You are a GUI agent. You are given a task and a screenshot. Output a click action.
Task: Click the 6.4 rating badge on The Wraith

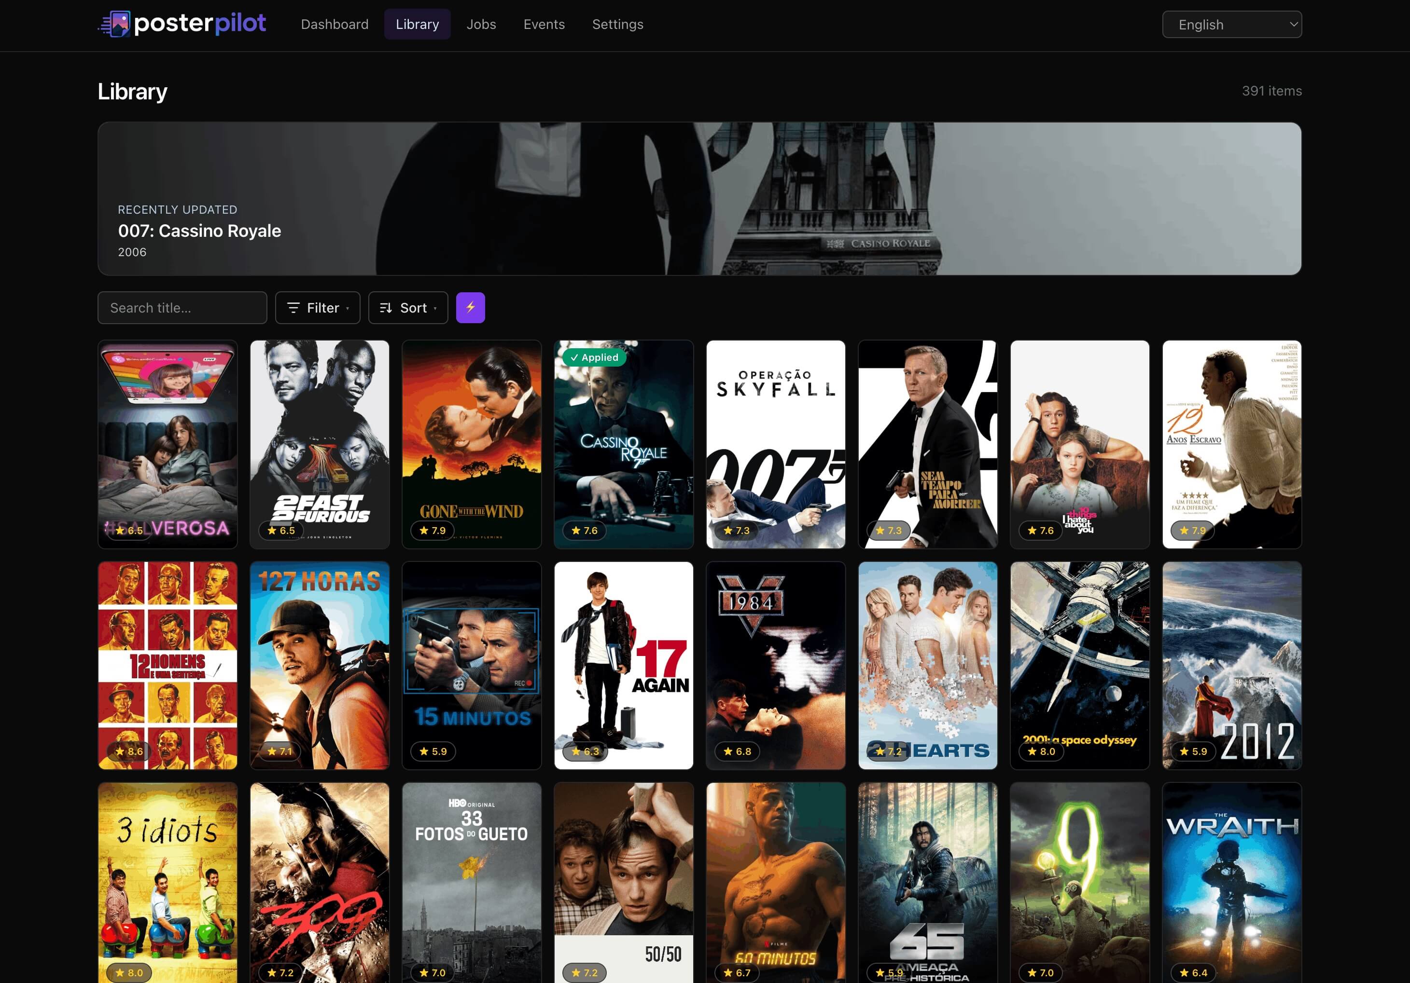tap(1193, 972)
